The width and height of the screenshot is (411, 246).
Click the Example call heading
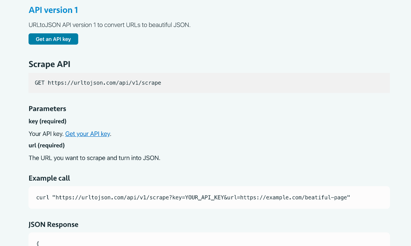49,178
